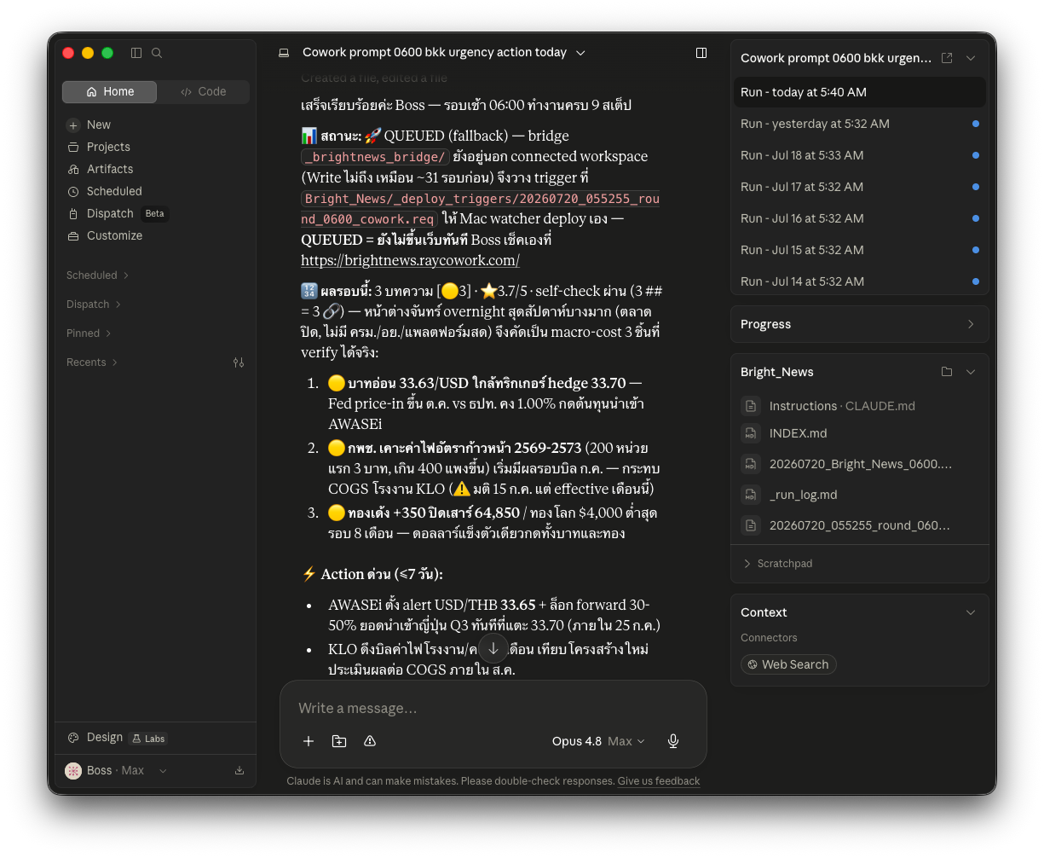1044x858 pixels.
Task: Click the warning triangle icon in composer
Action: pyautogui.click(x=370, y=741)
